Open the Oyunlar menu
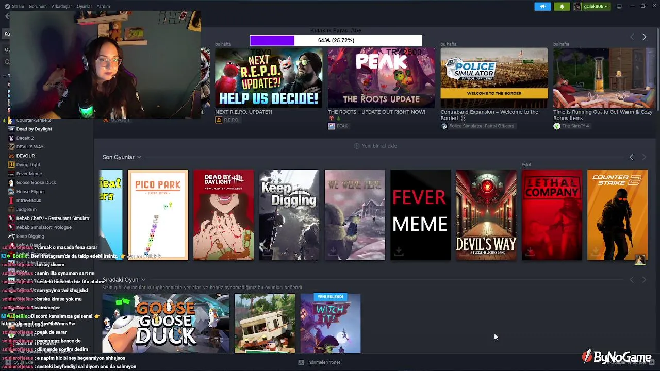This screenshot has height=371, width=660. click(84, 6)
